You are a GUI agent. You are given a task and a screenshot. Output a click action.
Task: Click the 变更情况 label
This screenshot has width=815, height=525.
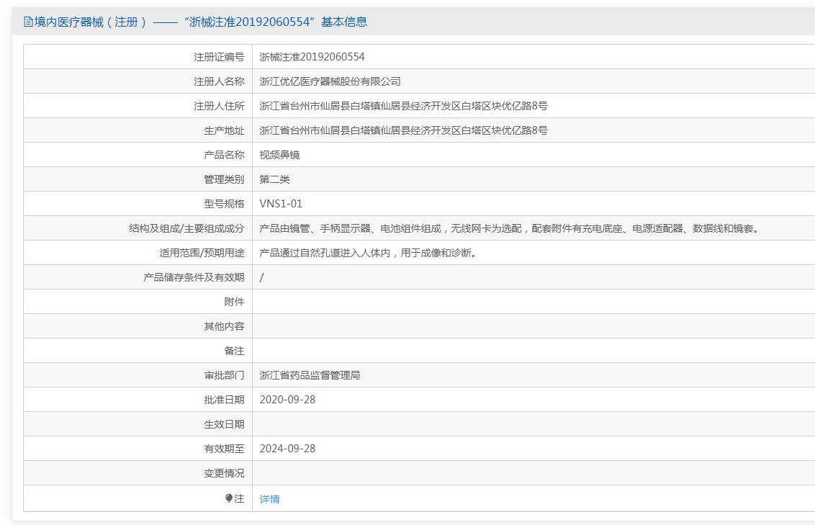pos(224,473)
